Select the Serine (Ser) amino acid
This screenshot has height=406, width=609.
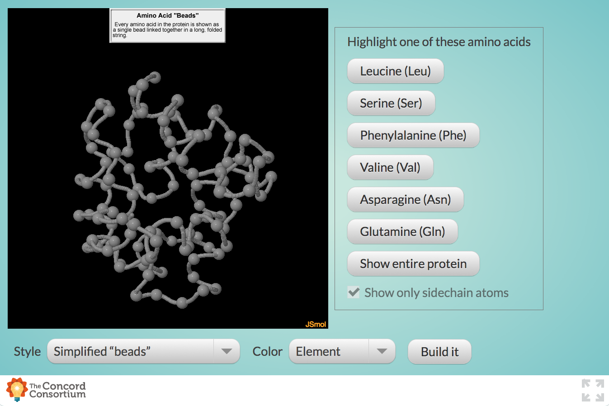pos(391,103)
